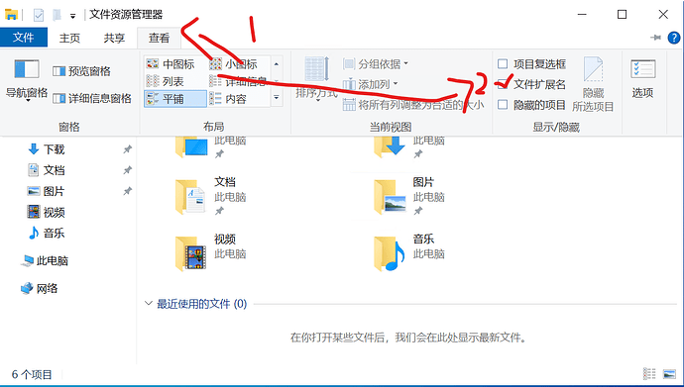Click the 导航窗格 pane icon
684x387 pixels.
click(x=27, y=69)
